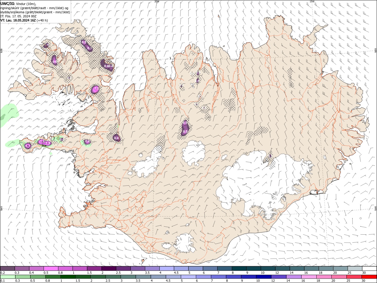Click the Hofsjökull glacier white area

coord(194,153)
